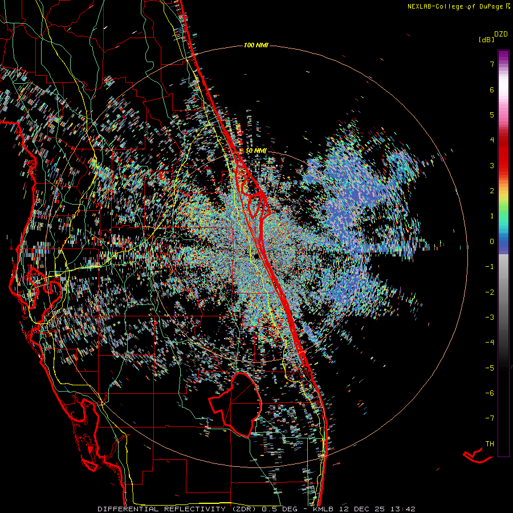Click the color scale value -5
Screen dimensions: 513x513
point(490,368)
